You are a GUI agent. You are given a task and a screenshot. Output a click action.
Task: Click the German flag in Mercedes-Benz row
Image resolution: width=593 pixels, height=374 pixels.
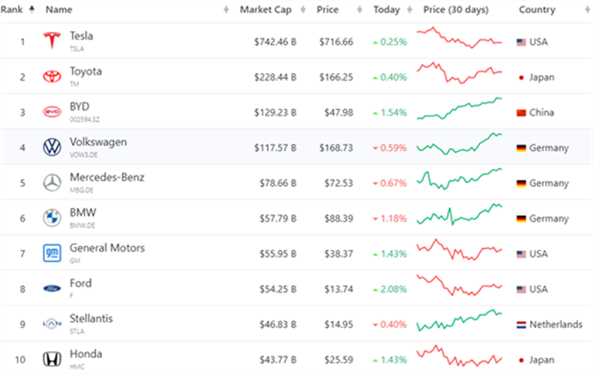point(521,183)
